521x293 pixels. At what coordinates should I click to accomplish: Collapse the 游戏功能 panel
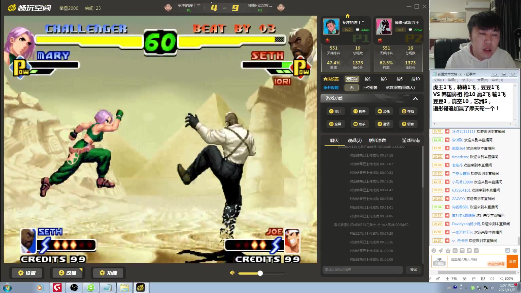[415, 98]
